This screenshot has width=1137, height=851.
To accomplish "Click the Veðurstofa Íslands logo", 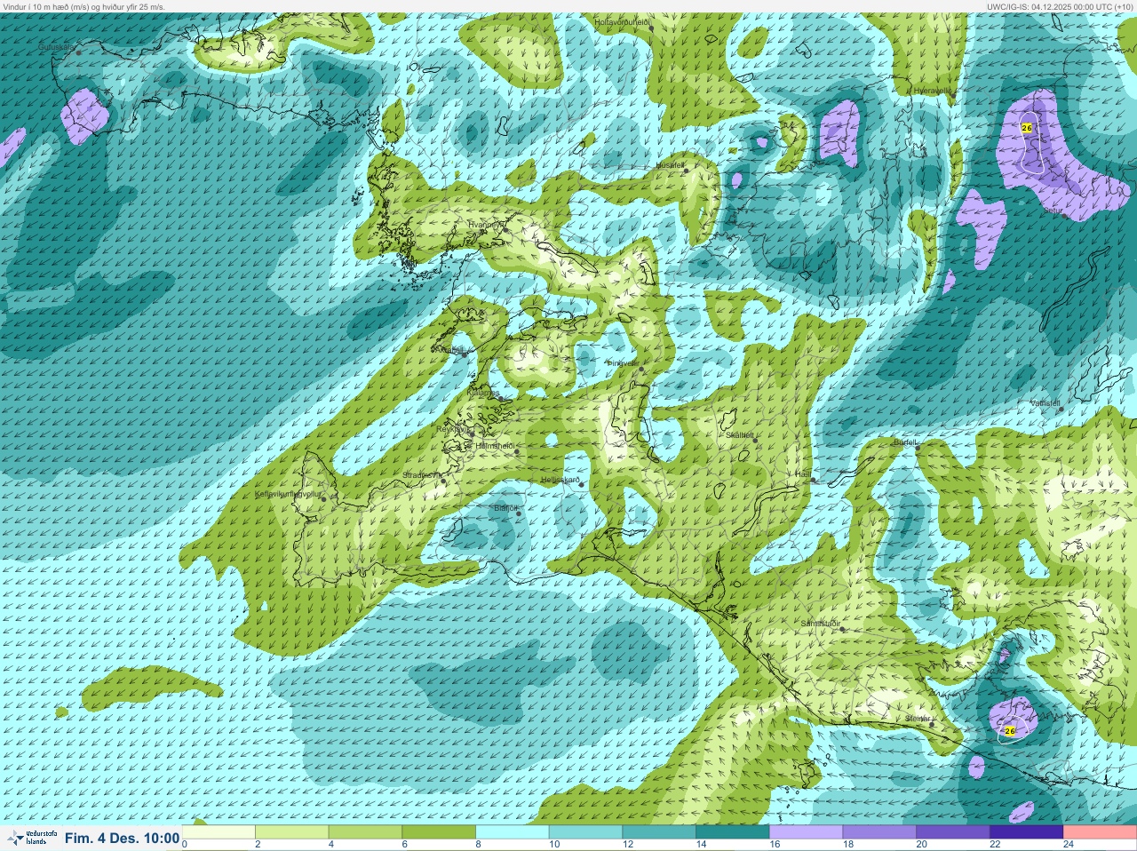I will point(31,838).
